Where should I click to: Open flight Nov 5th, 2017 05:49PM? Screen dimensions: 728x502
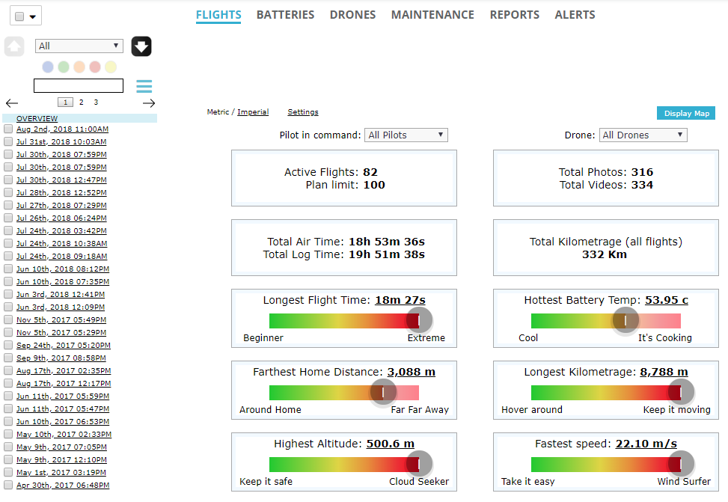[61, 320]
